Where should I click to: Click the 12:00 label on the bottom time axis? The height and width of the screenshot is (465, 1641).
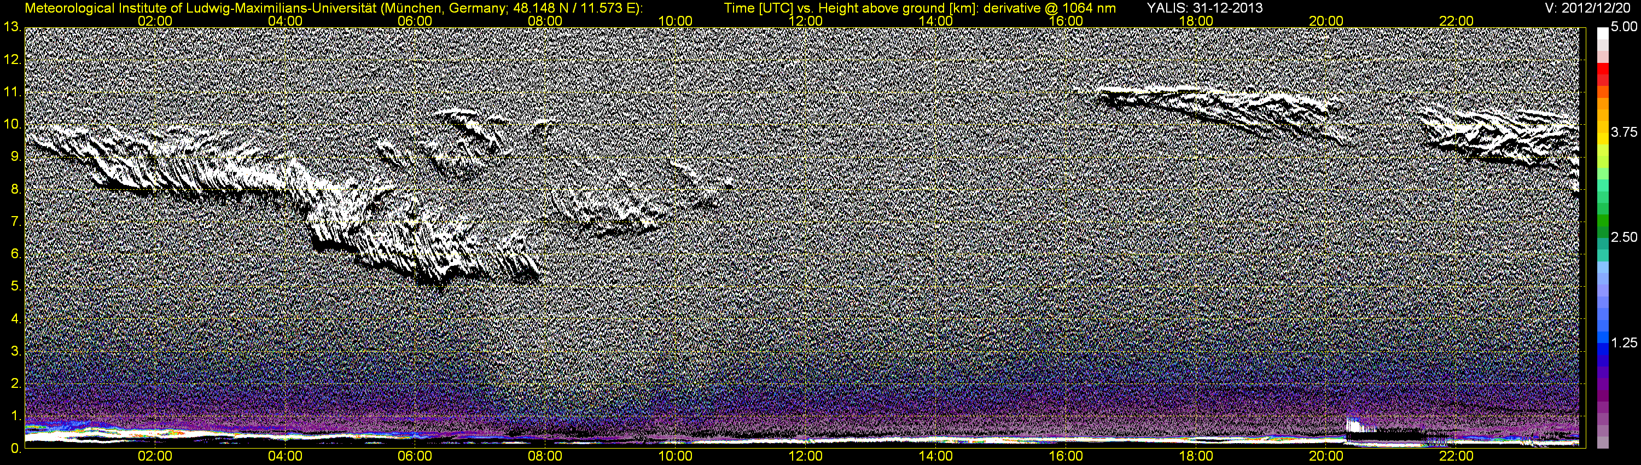tap(805, 457)
